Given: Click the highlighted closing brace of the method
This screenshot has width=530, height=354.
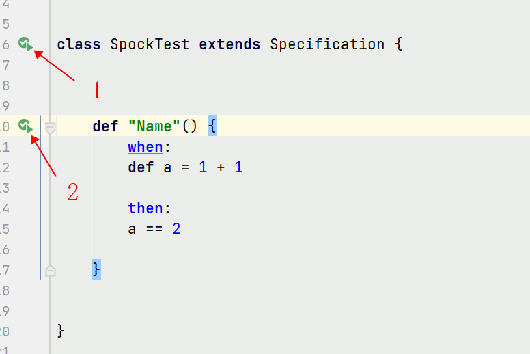Looking at the screenshot, I should (97, 270).
